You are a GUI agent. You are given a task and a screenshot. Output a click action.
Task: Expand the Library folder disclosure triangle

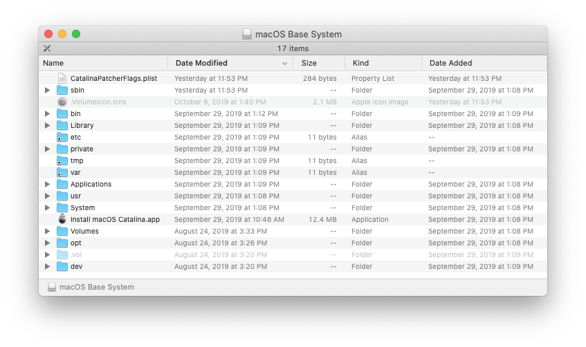click(48, 126)
